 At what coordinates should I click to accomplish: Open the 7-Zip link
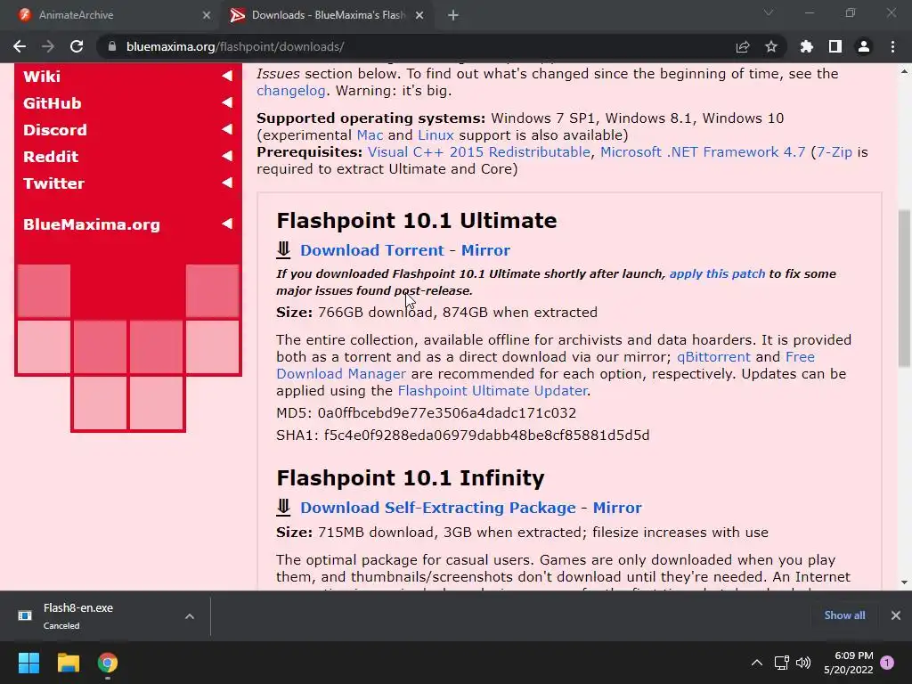[834, 151]
